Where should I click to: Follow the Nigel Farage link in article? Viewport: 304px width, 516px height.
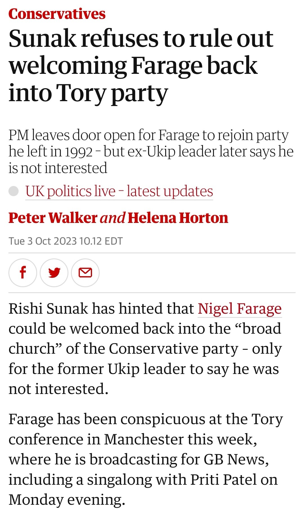click(240, 309)
